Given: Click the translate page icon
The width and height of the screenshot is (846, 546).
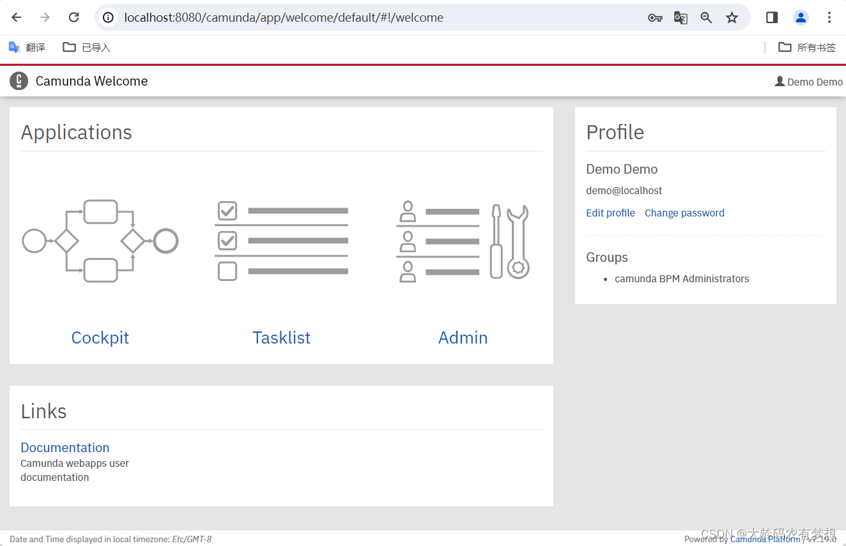Looking at the screenshot, I should tap(681, 18).
